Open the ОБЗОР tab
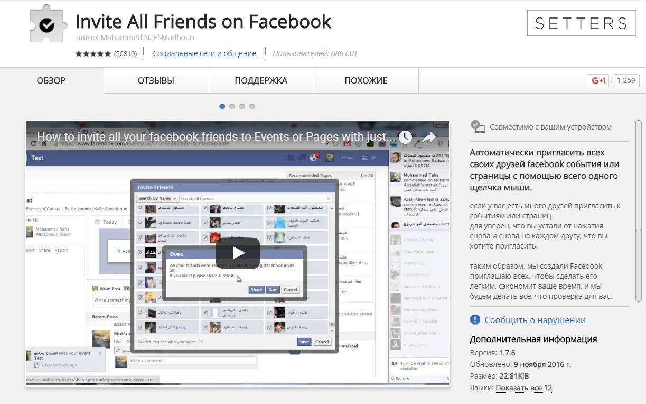The width and height of the screenshot is (646, 404). (x=51, y=81)
